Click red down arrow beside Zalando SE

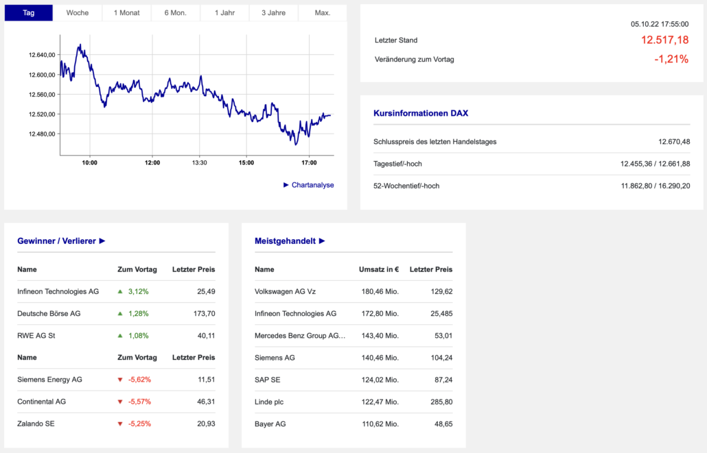120,424
